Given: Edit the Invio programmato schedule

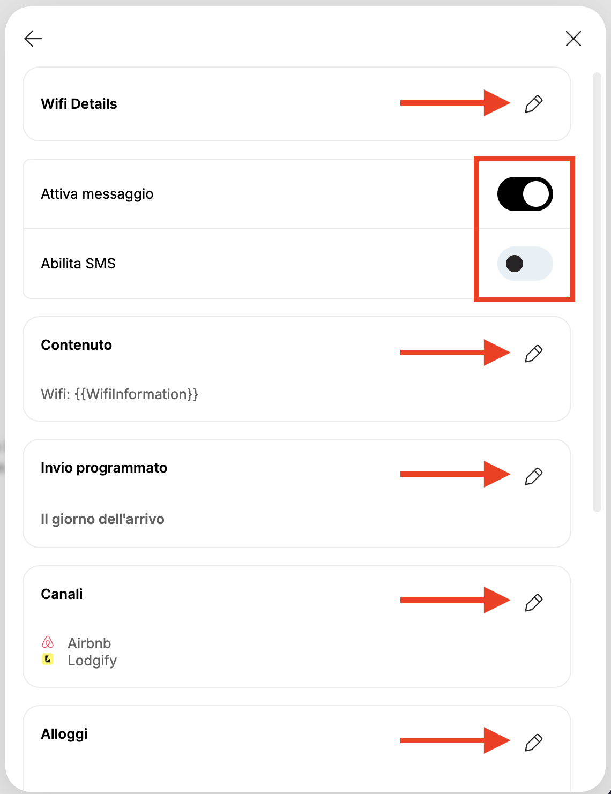Looking at the screenshot, I should 533,476.
